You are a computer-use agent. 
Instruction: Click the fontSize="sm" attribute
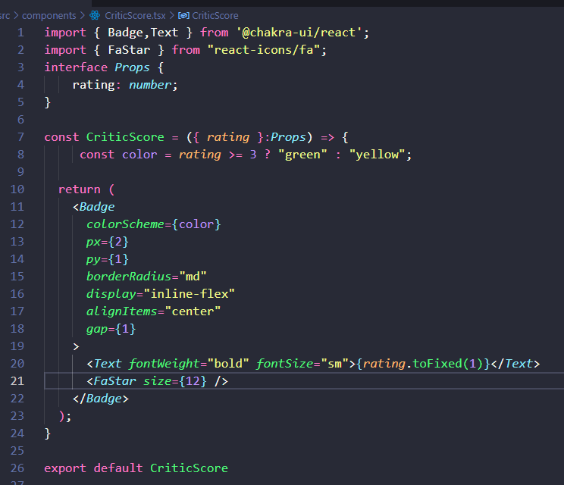coord(302,364)
